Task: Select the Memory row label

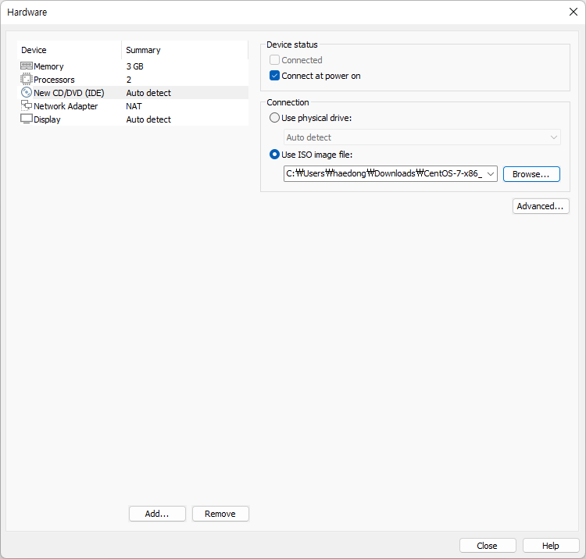Action: click(48, 66)
